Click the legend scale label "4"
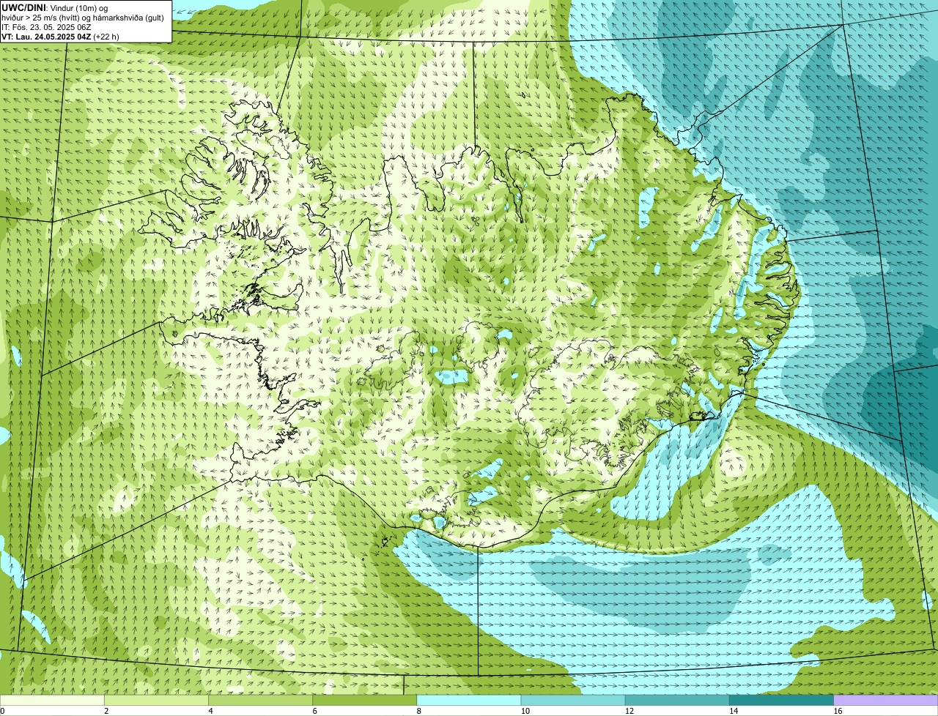Image resolution: width=938 pixels, height=716 pixels. [211, 711]
